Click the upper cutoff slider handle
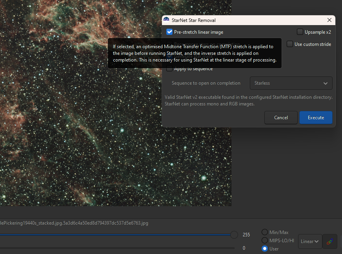 click(234, 234)
